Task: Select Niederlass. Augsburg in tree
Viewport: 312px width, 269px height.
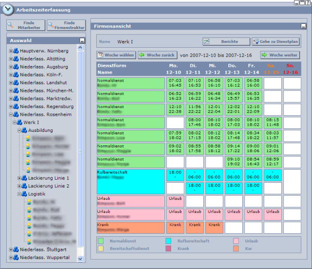Action: click(x=44, y=67)
